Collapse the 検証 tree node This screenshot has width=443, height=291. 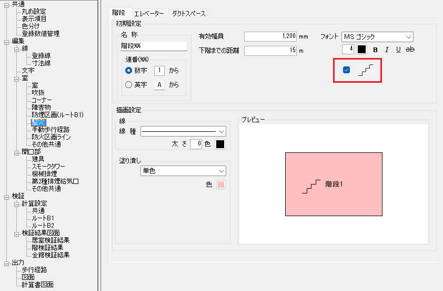[6, 197]
